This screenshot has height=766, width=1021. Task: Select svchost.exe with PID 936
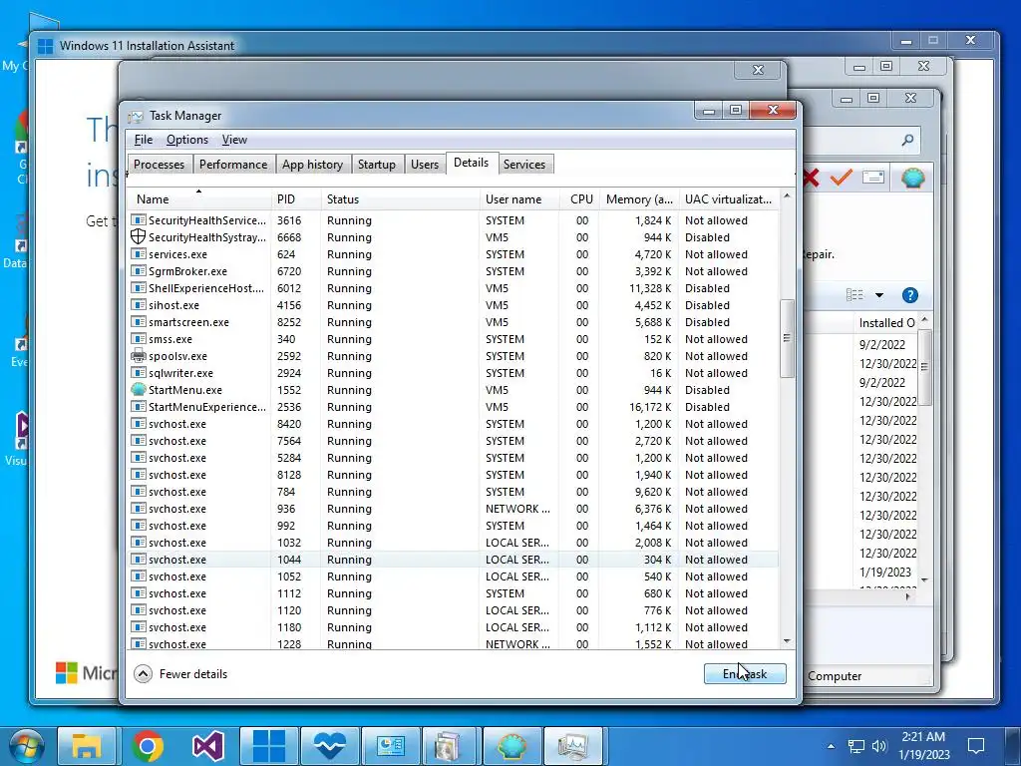[x=453, y=508]
